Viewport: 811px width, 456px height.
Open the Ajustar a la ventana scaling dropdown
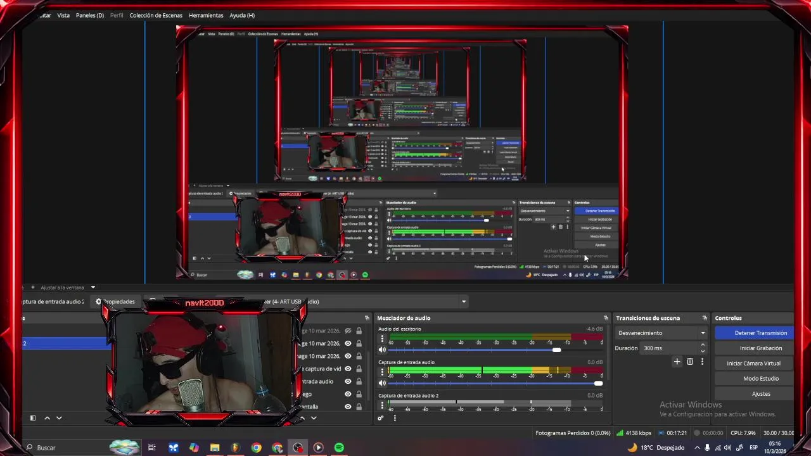pyautogui.click(x=93, y=288)
